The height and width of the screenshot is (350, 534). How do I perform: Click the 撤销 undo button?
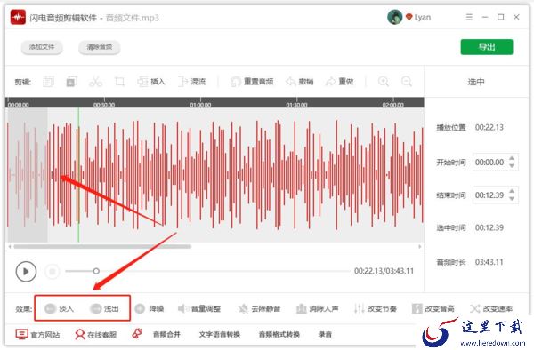point(300,82)
